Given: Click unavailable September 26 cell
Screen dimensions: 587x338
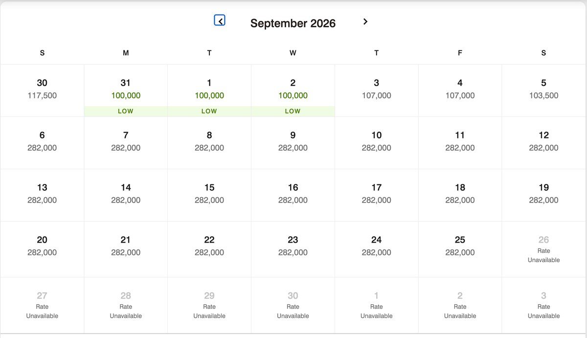Looking at the screenshot, I should [x=543, y=249].
